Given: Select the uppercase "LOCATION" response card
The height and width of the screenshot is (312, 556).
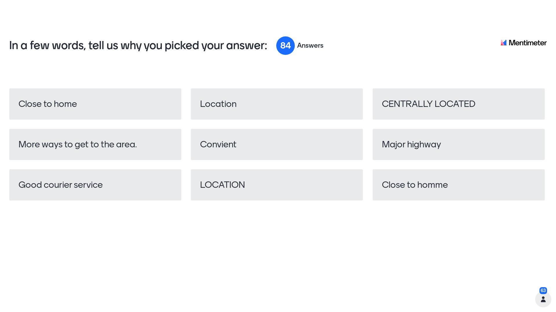Looking at the screenshot, I should pyautogui.click(x=277, y=185).
